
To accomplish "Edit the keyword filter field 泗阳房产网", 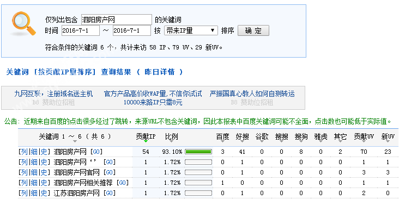I will click(117, 20).
